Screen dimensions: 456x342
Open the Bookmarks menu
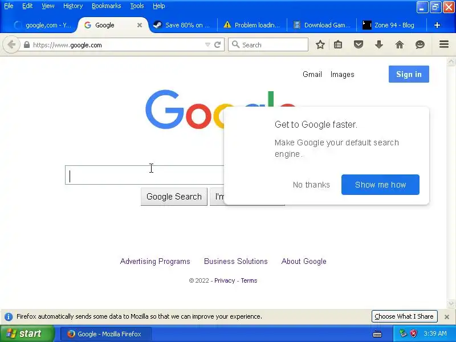click(107, 6)
